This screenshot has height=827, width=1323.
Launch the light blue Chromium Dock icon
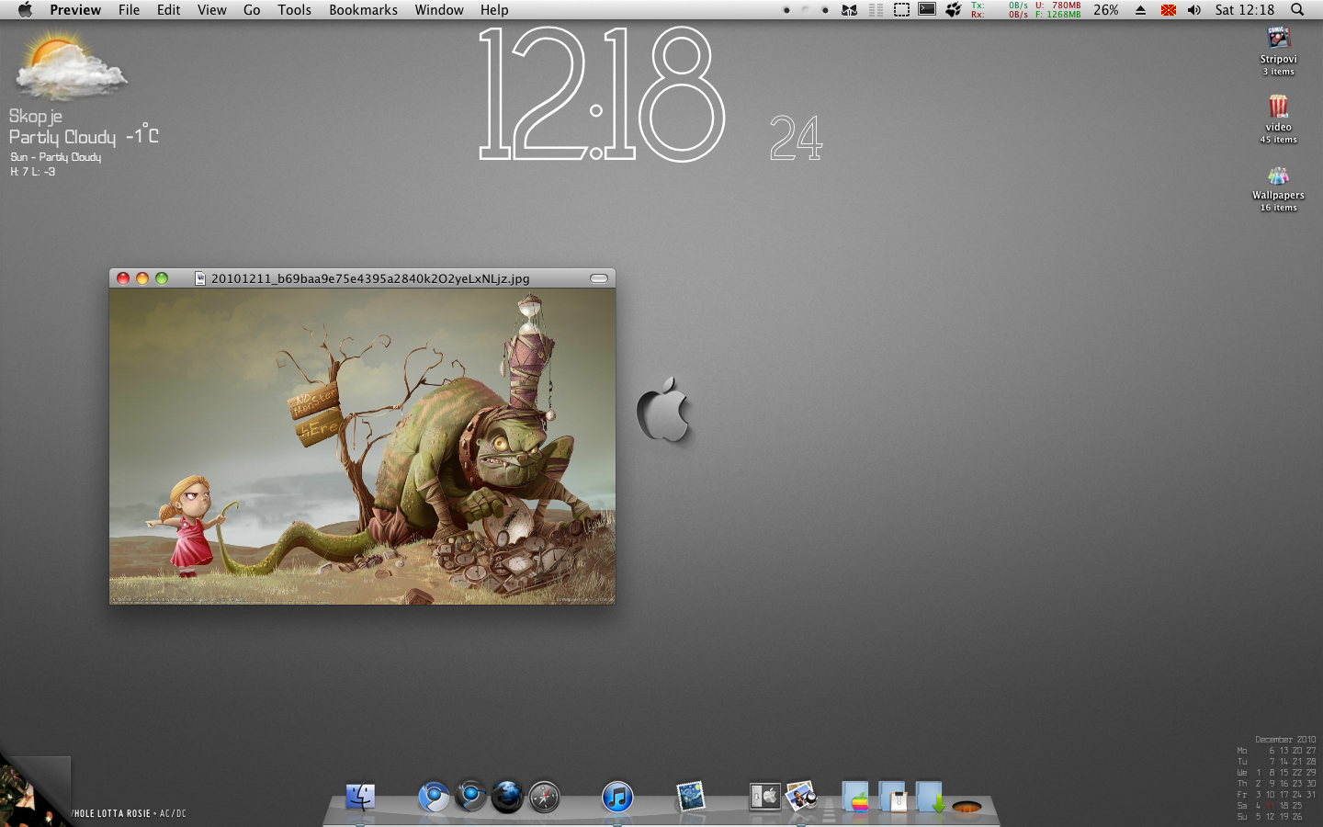point(434,797)
